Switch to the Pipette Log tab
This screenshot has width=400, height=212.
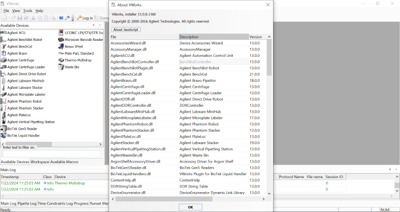(x=27, y=204)
